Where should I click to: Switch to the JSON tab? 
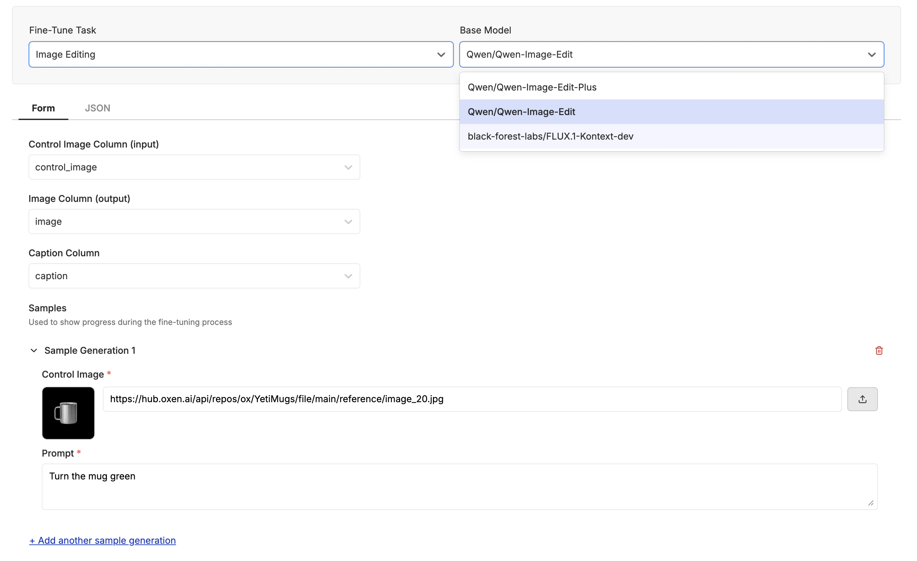[x=98, y=108]
